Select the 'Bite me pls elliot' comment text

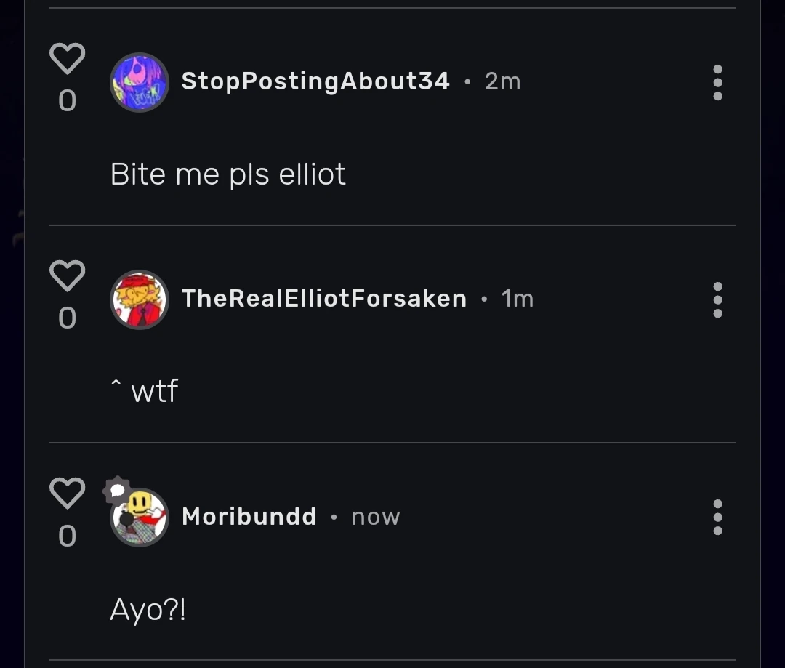point(228,174)
